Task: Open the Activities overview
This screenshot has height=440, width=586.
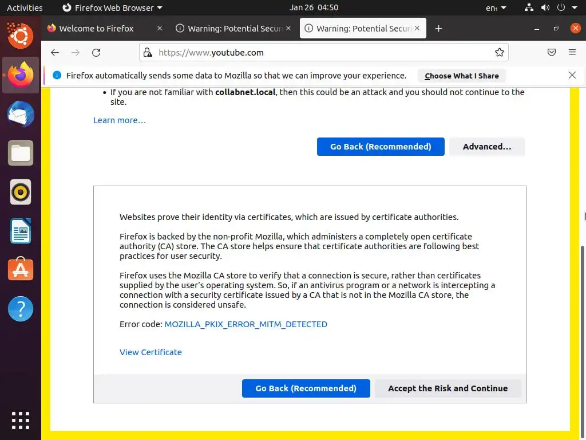Action: pyautogui.click(x=25, y=7)
